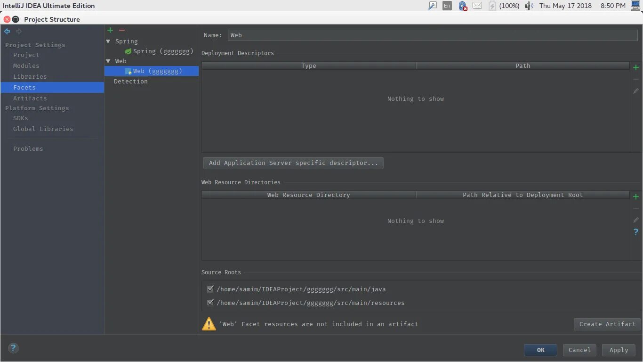Click the Create Artifact button
Screen dimensions: 643x362
click(x=607, y=324)
